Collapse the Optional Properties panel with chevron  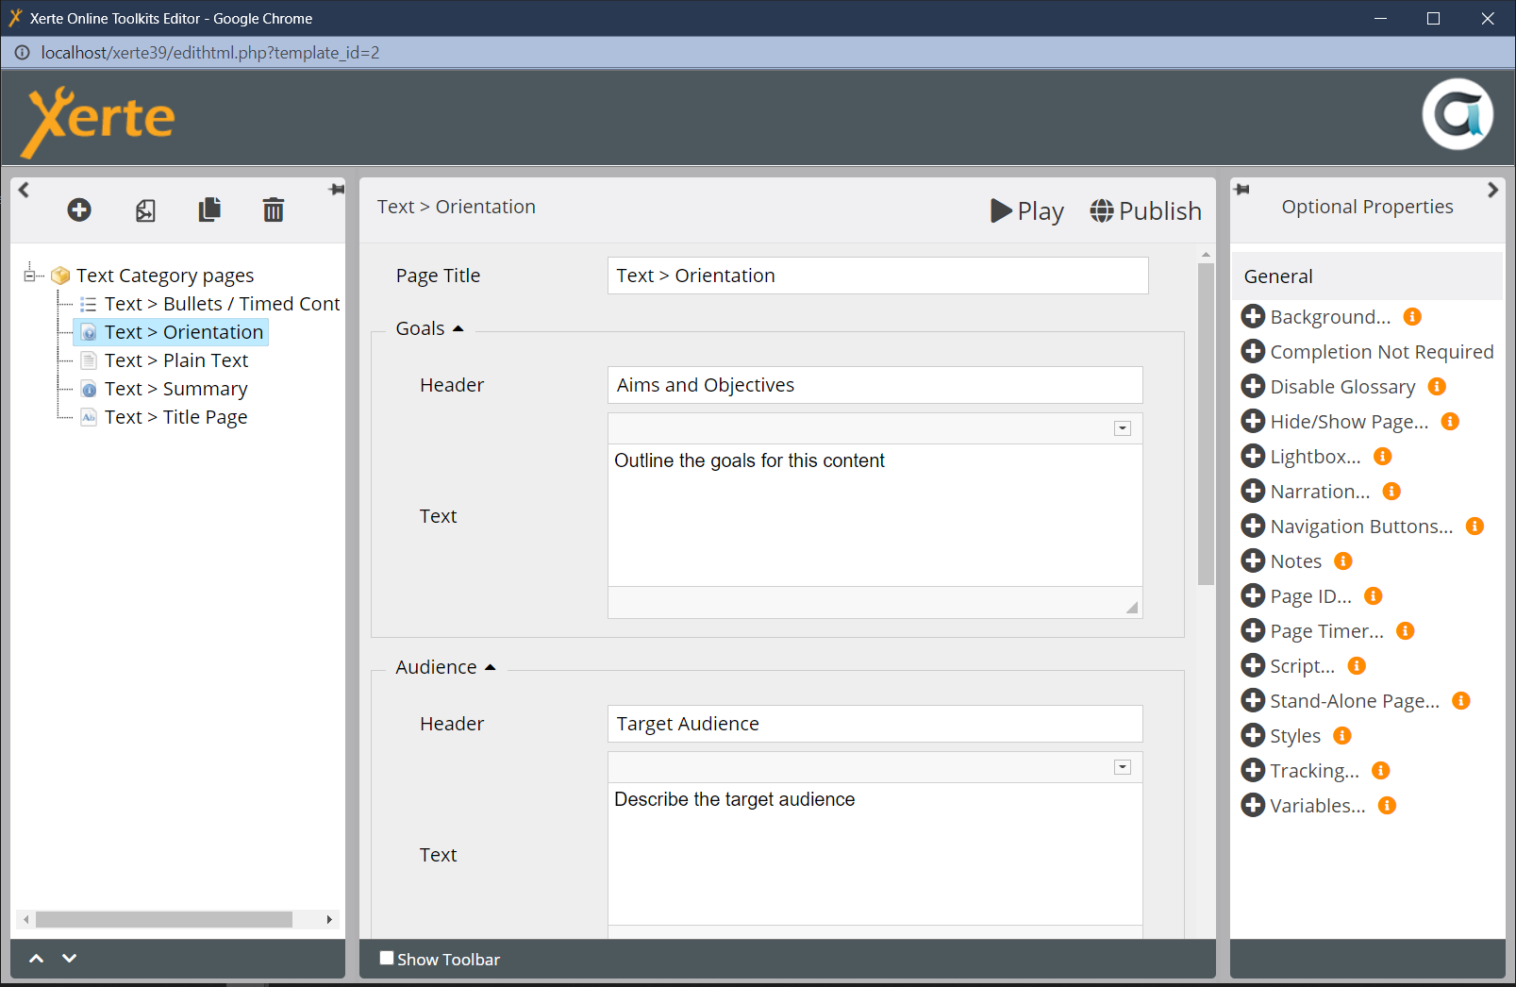(1491, 190)
